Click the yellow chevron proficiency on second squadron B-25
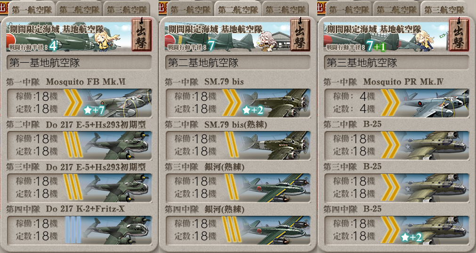 [390, 145]
